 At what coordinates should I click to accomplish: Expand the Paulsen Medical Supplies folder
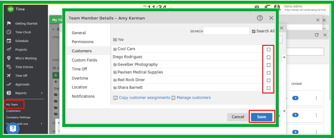pos(115,72)
